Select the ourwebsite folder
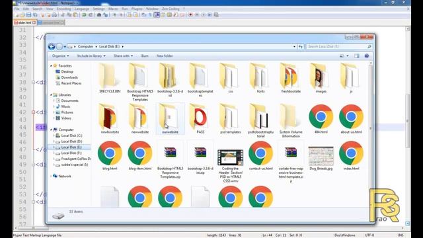423x238 pixels. point(170,119)
